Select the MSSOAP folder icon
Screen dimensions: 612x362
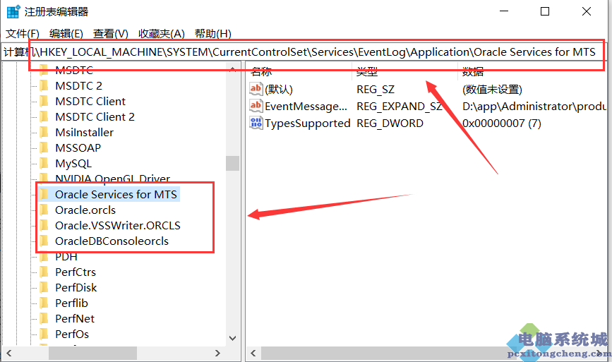(x=44, y=148)
